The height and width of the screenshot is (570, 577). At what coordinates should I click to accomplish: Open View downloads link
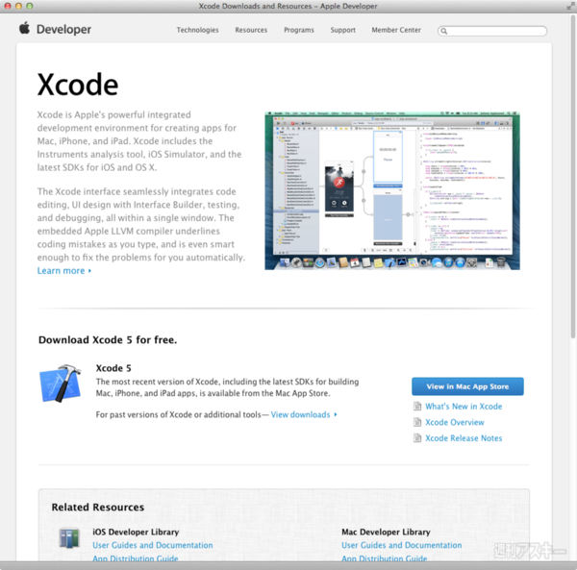point(304,415)
